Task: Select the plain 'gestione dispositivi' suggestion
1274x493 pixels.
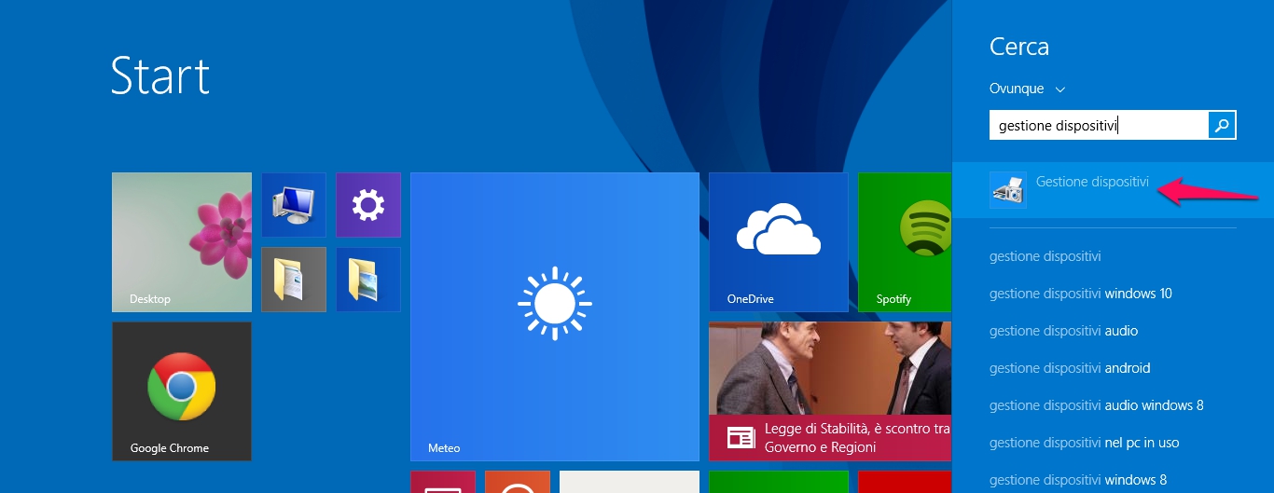Action: (1046, 256)
